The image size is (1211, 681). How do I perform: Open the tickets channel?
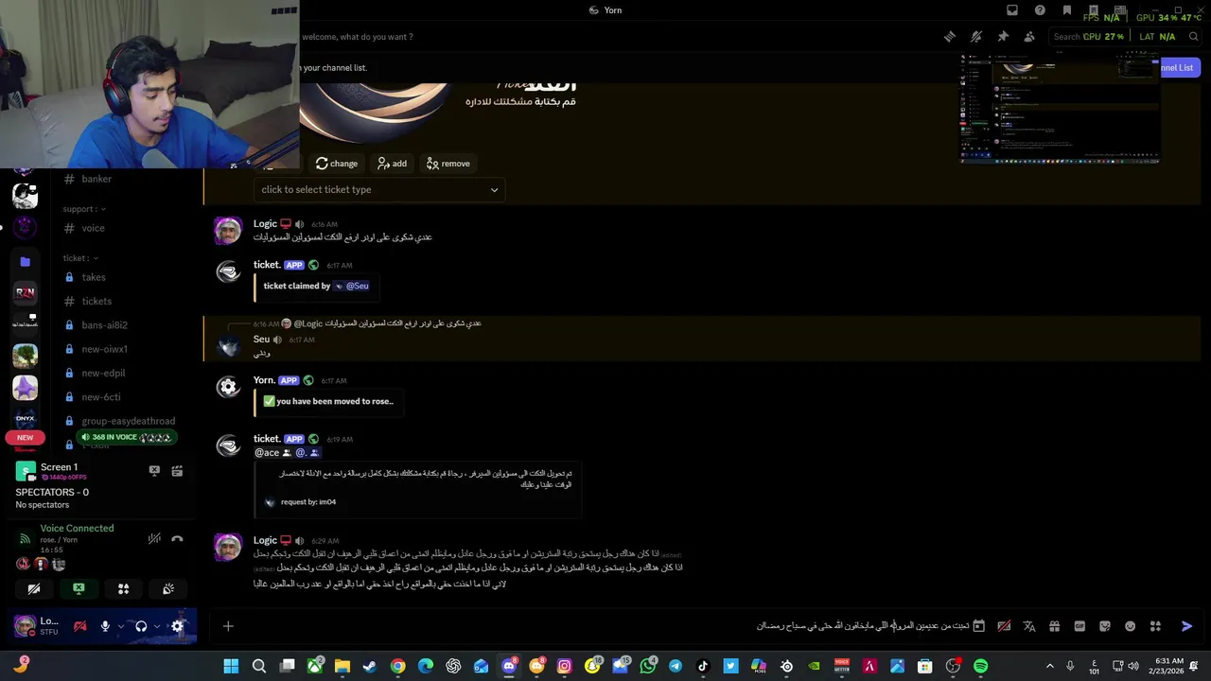point(97,301)
